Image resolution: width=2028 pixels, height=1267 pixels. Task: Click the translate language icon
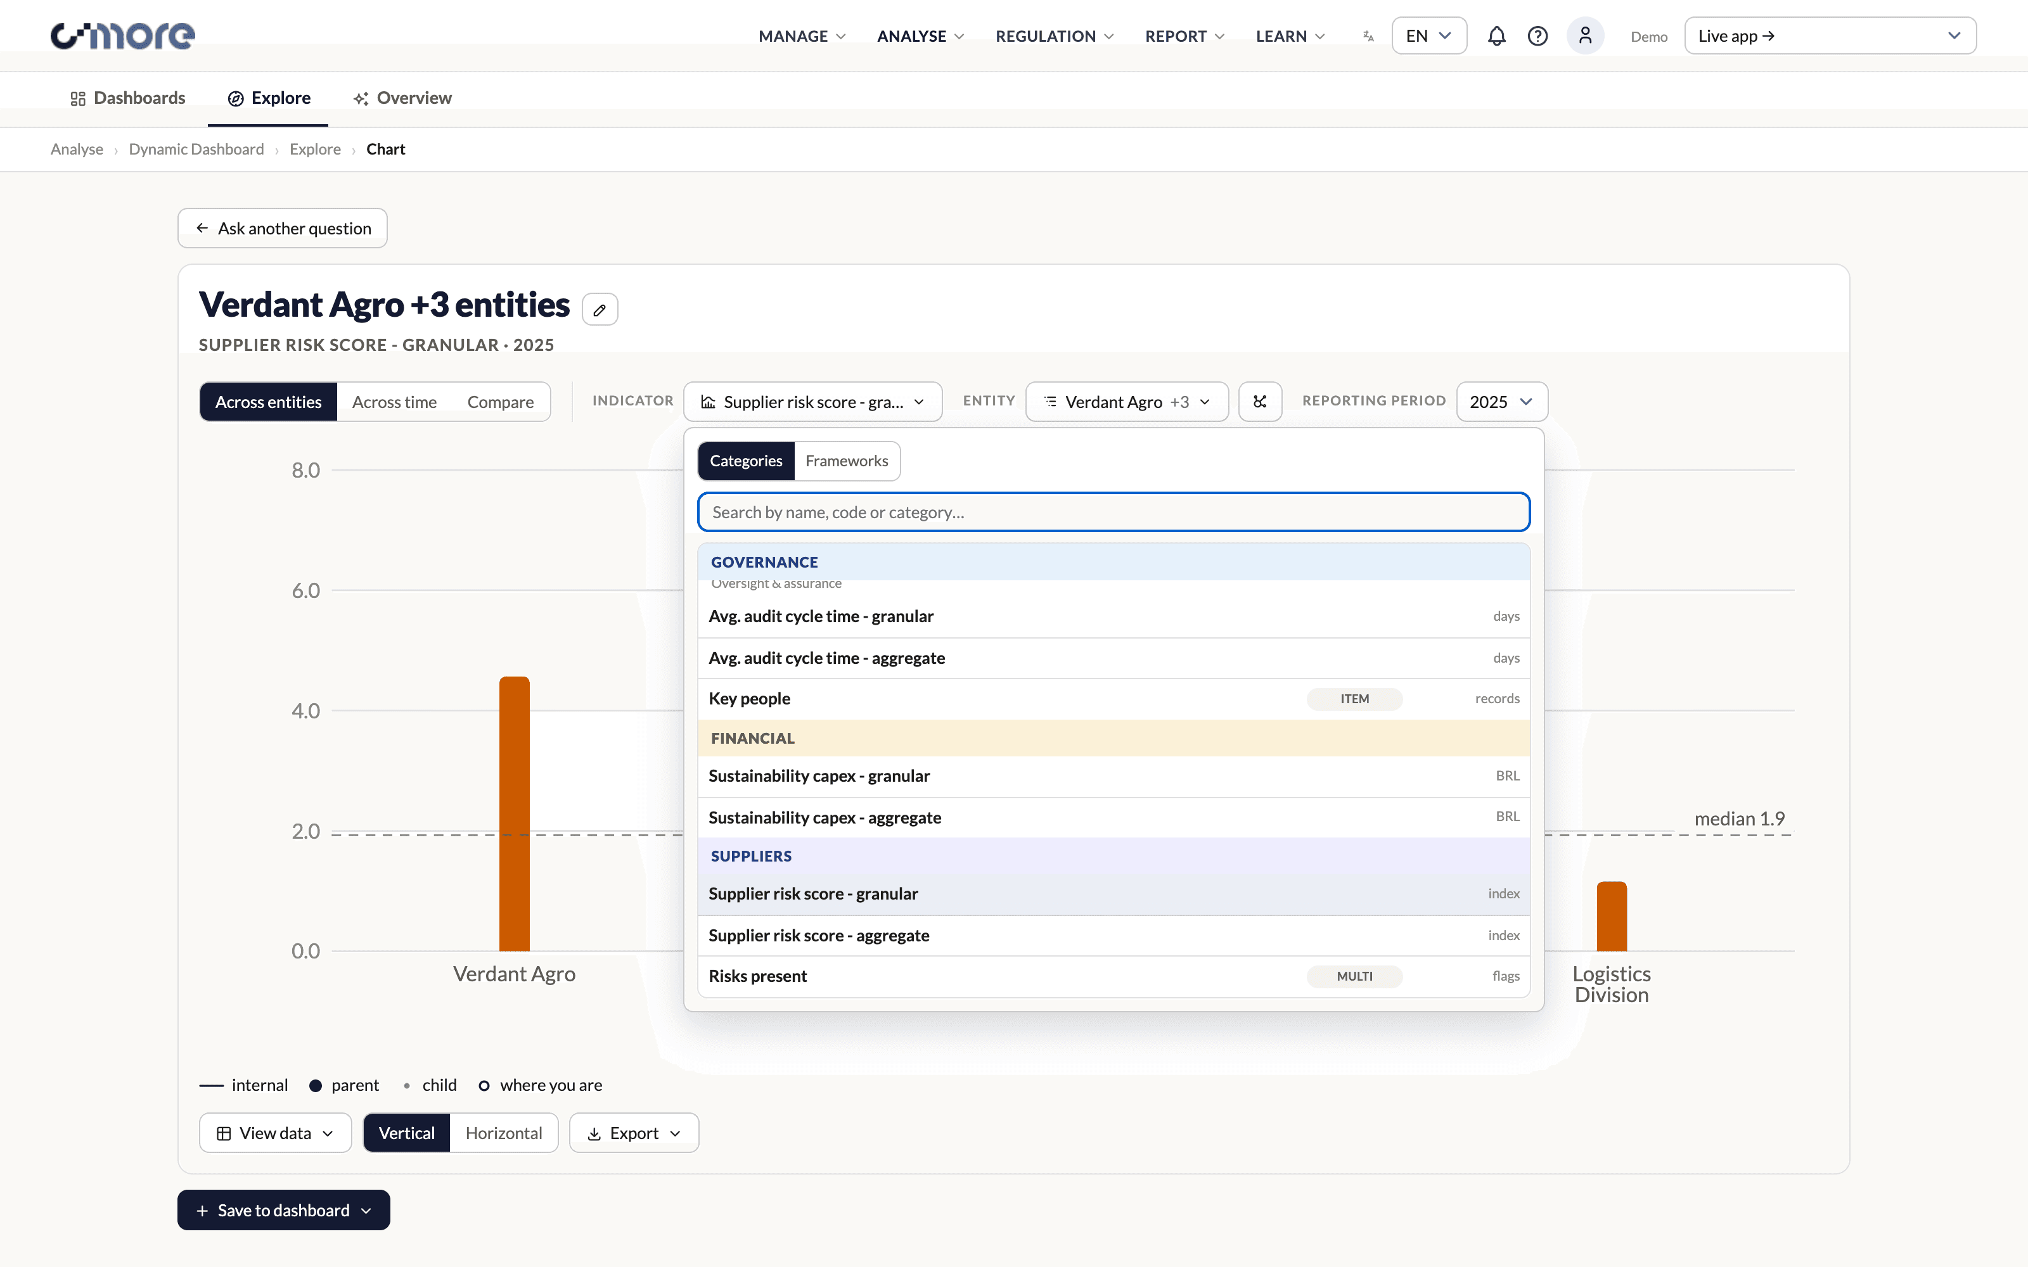1368,36
